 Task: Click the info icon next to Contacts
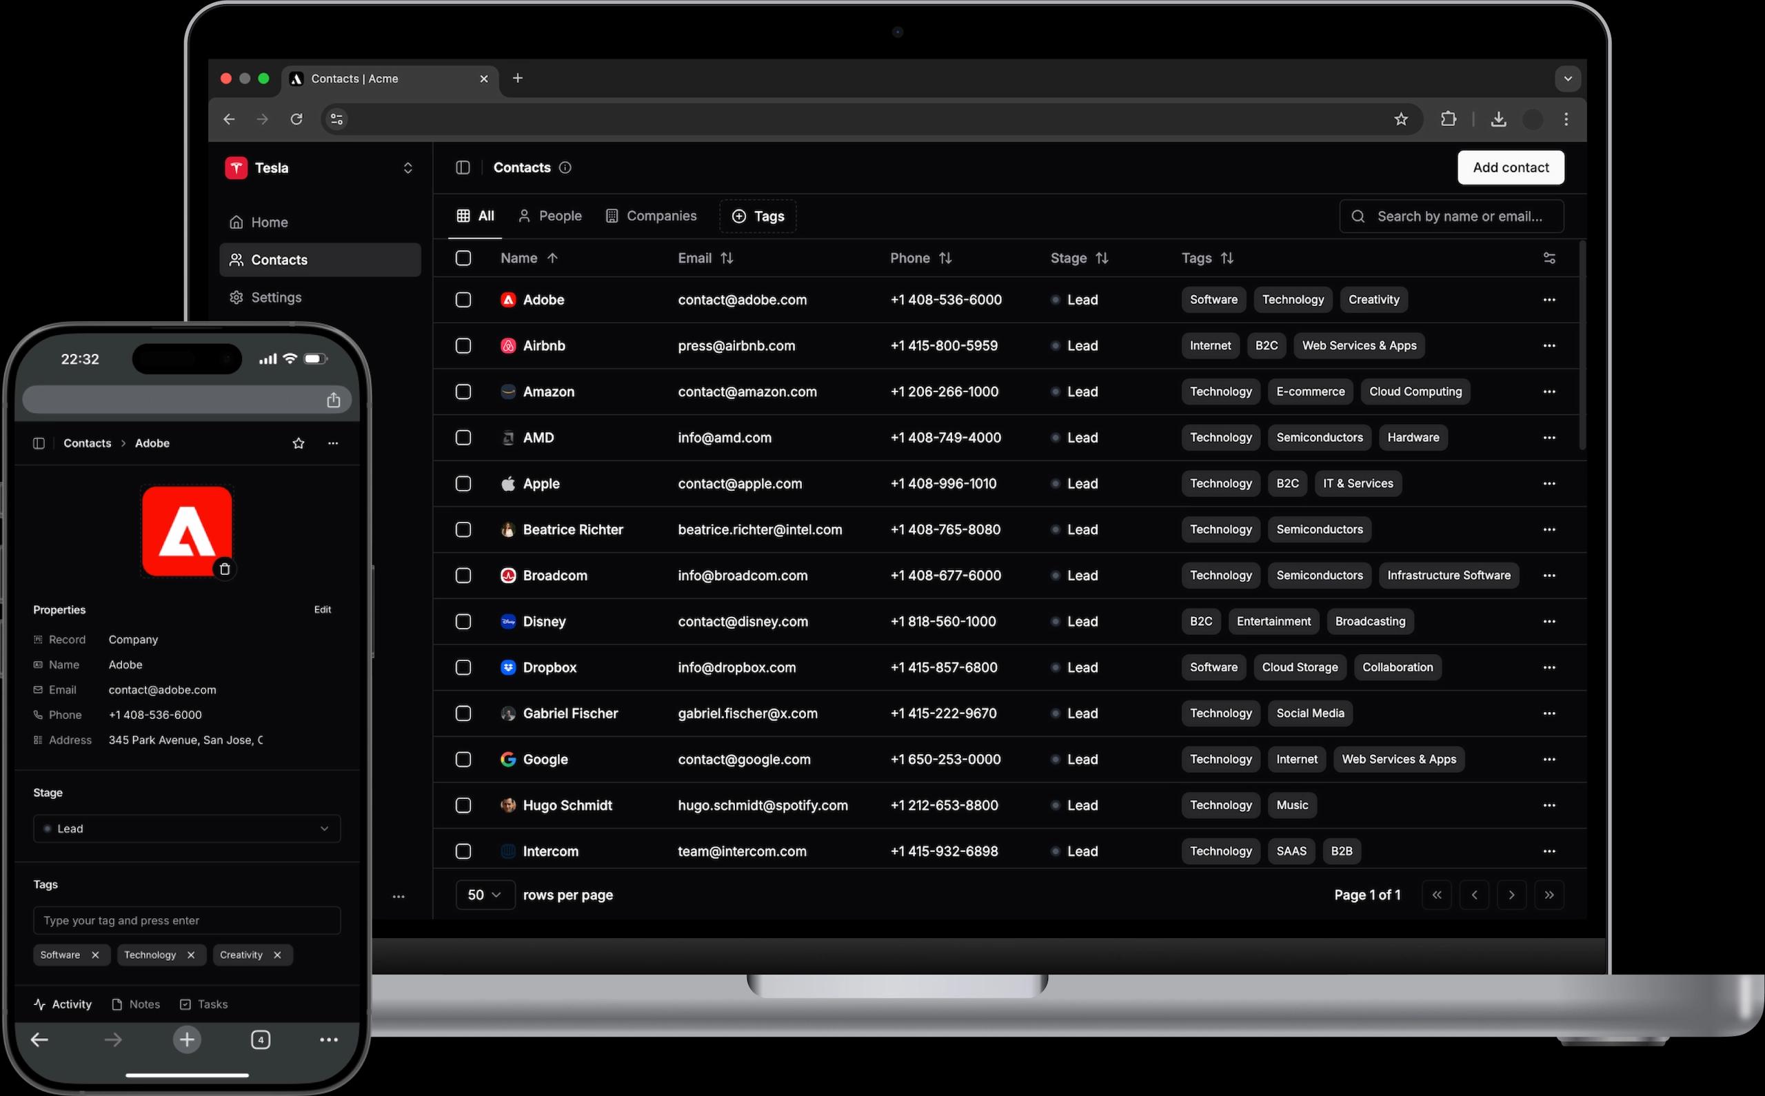(x=567, y=167)
